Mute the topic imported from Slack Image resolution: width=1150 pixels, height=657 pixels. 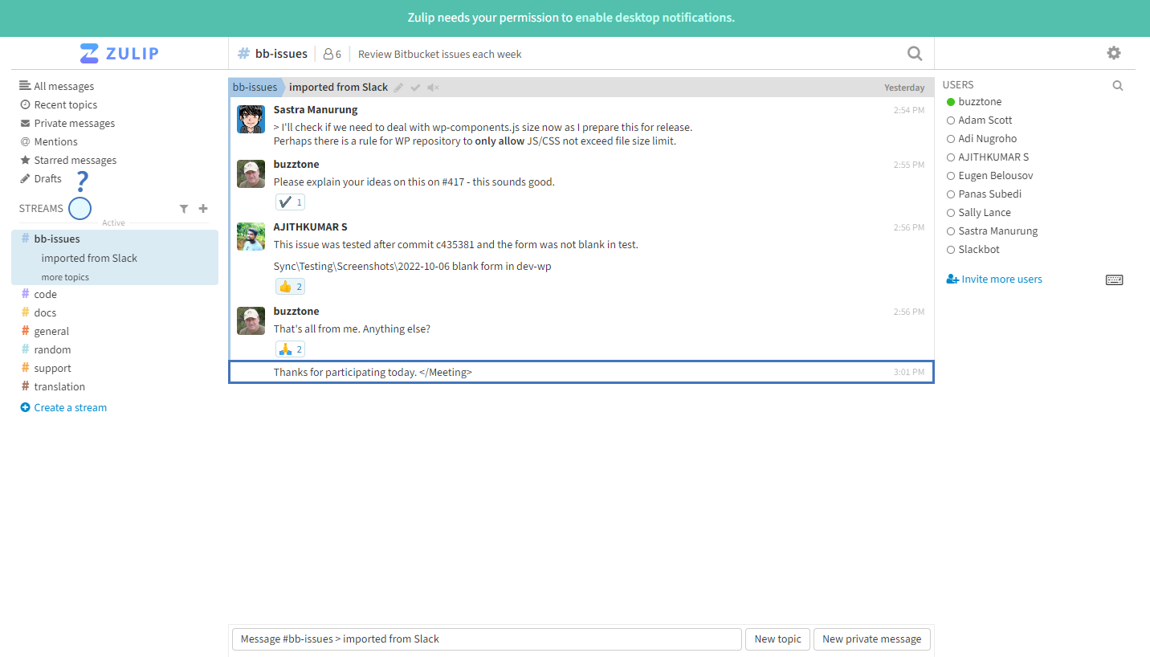433,88
